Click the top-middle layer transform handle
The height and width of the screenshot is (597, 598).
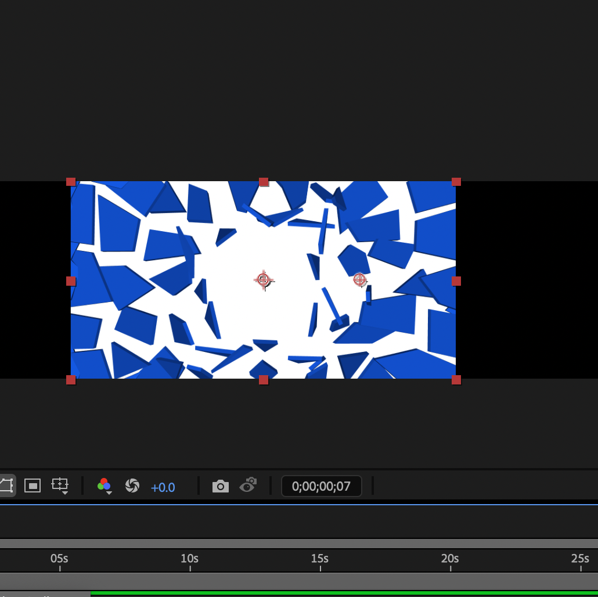coord(264,182)
